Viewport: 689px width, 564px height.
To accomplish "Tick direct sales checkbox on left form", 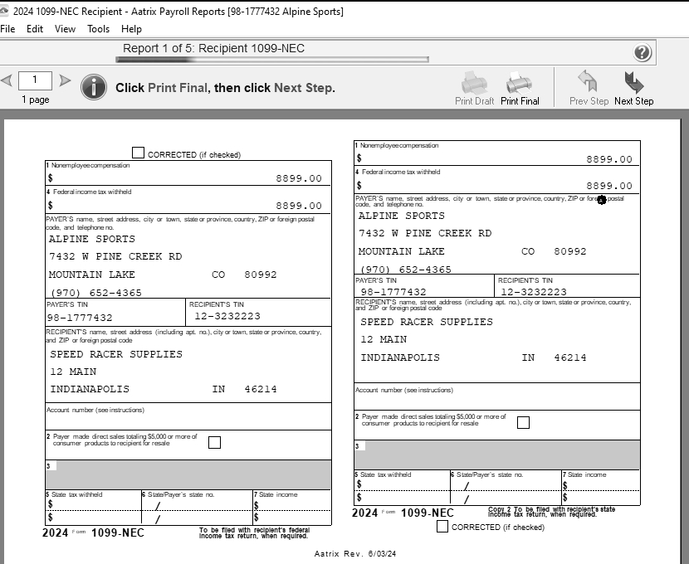I will point(214,442).
